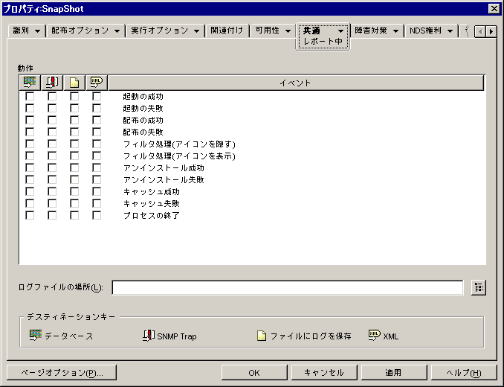This screenshot has height=387, width=504.
Task: Expand the 実行オプション tab dropdown arrow
Action: point(196,31)
